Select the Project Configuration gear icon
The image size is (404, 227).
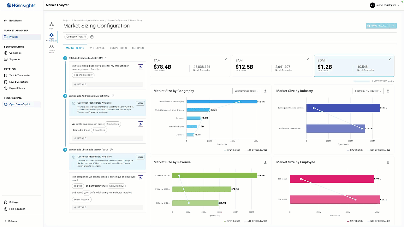tap(51, 37)
